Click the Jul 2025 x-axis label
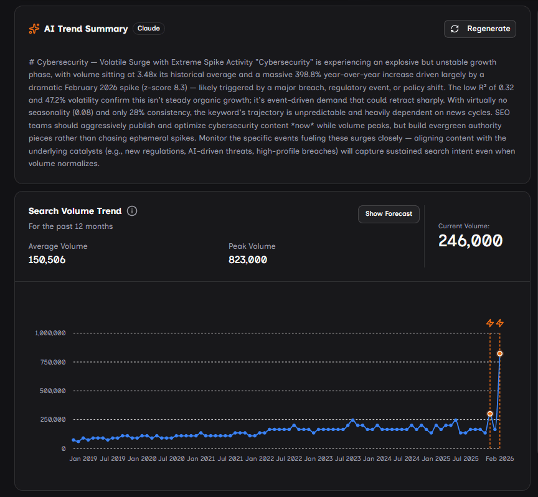 point(465,458)
